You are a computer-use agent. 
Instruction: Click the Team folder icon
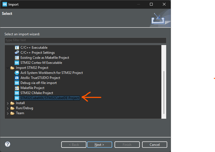[12, 113]
